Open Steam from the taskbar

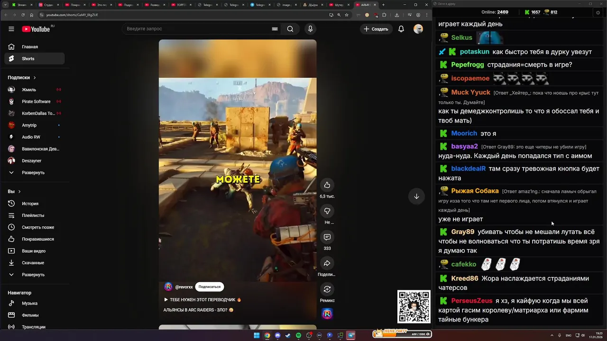288,335
